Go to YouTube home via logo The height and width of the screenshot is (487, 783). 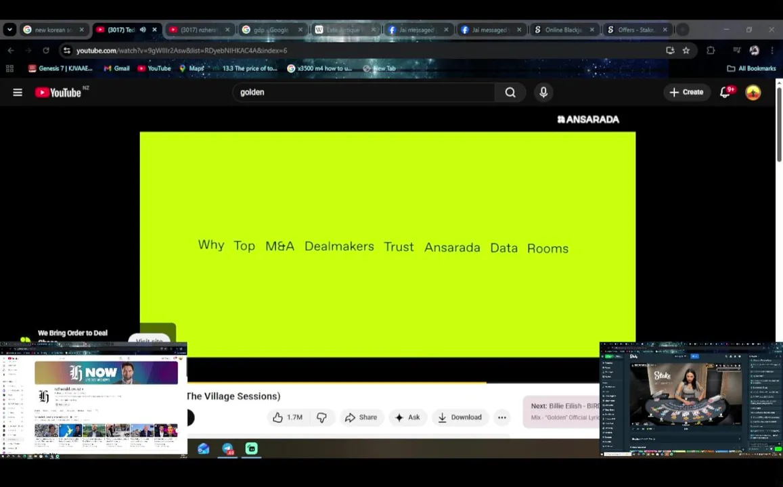click(58, 92)
